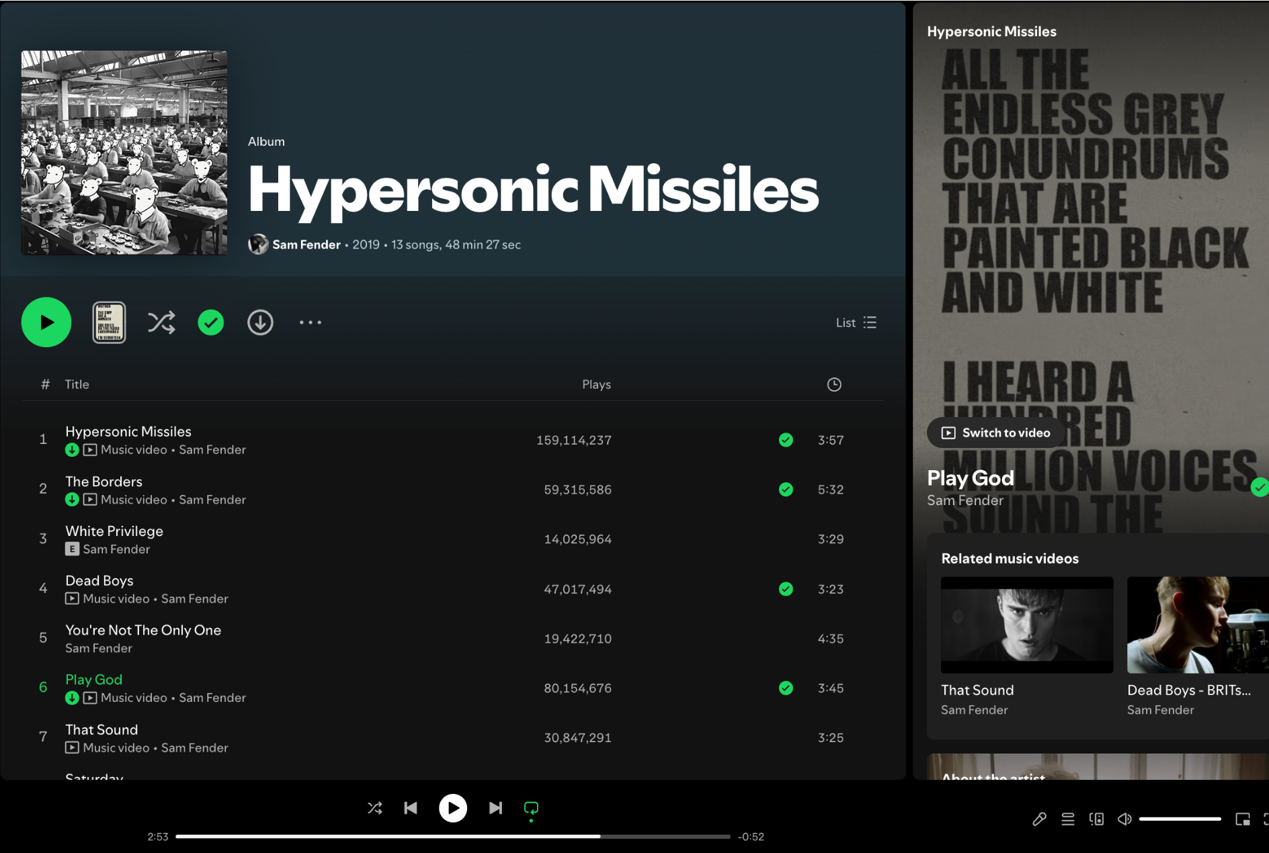The width and height of the screenshot is (1269, 853).
Task: Click the 30,847,291 play count
Action: point(578,737)
